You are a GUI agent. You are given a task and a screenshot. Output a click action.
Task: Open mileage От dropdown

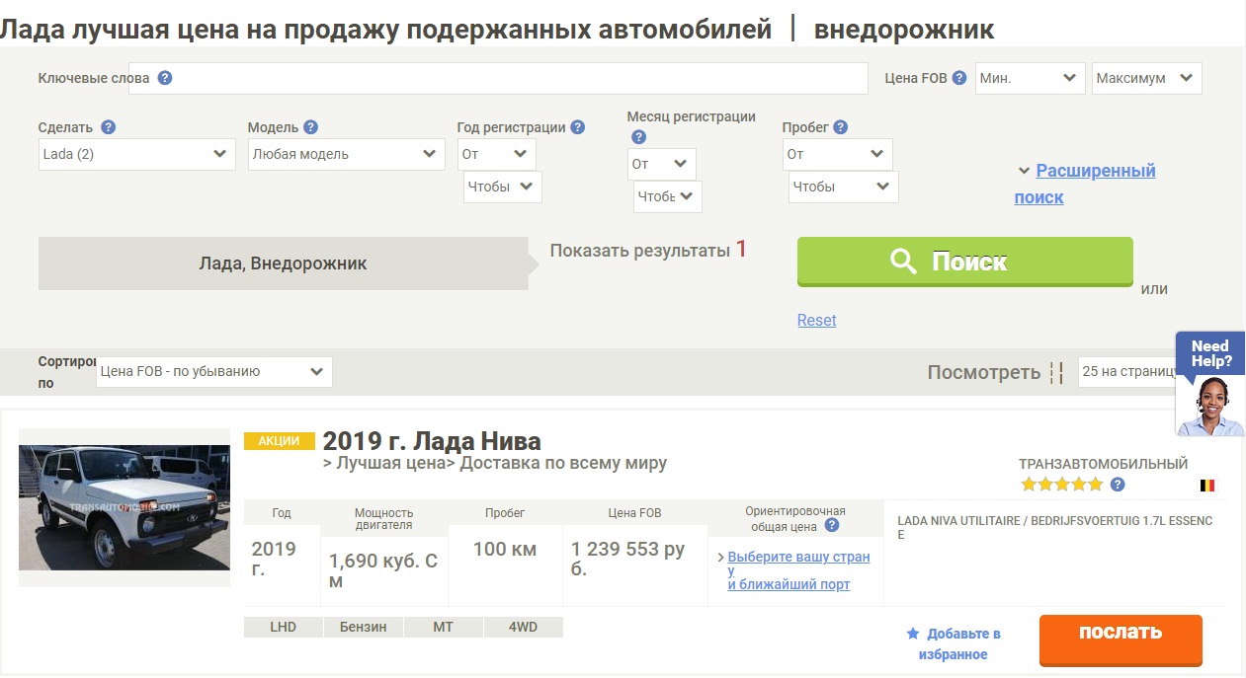coord(838,154)
